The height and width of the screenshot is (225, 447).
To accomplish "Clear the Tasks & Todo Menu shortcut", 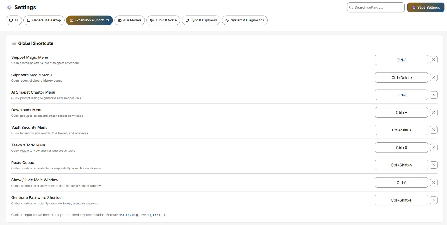I will (x=434, y=148).
